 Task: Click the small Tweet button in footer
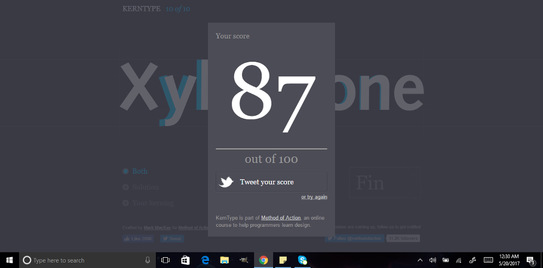(172, 239)
